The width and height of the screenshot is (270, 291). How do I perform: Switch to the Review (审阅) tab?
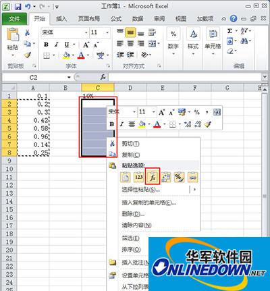(159, 19)
